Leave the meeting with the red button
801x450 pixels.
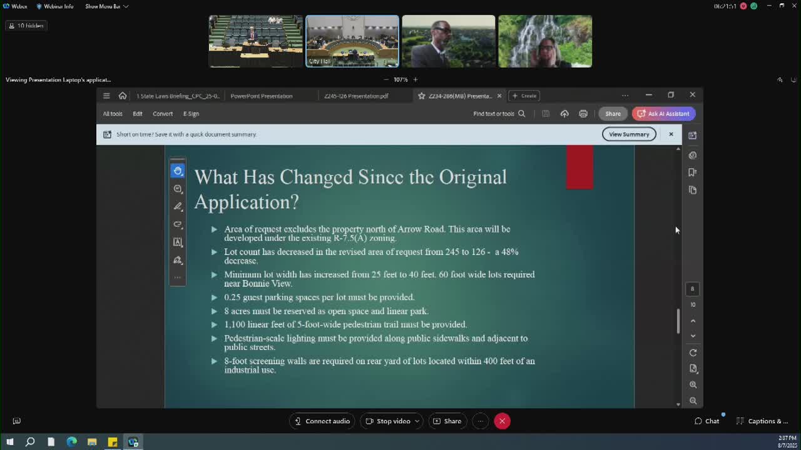[502, 421]
